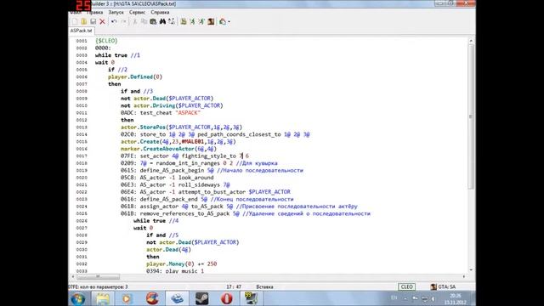Click the CLEO mode indicator in the status bar
The width and height of the screenshot is (544, 306).
406,287
